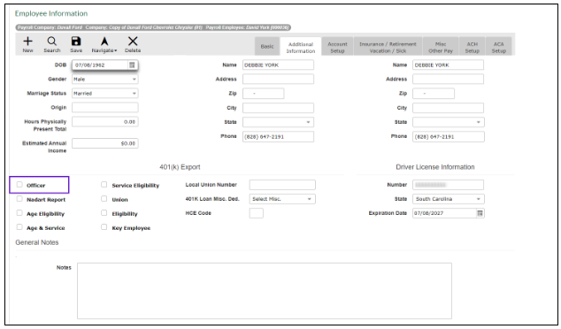Open the Navigate arrow menu
This screenshot has width=561, height=329.
(104, 41)
